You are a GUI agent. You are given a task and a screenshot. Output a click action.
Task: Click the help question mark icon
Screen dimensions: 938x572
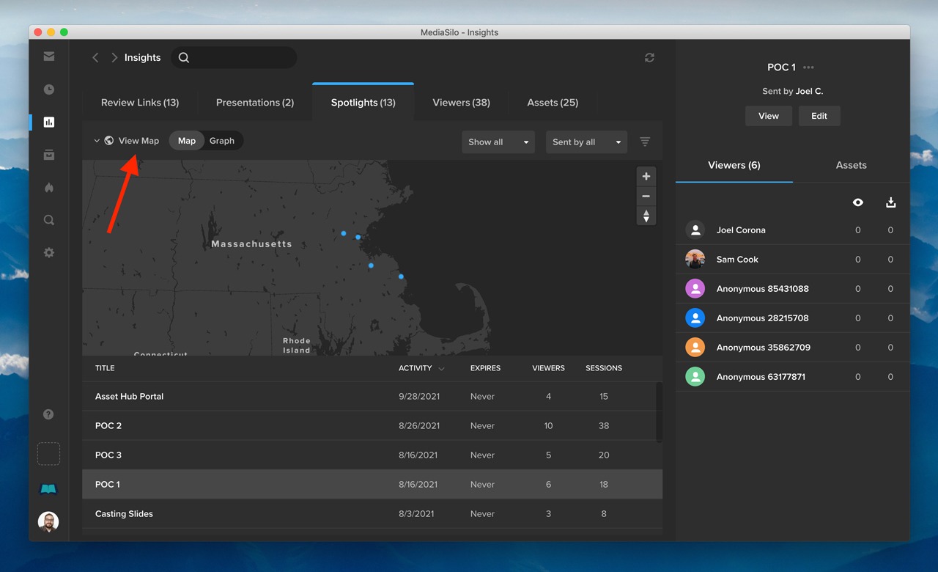pos(48,414)
